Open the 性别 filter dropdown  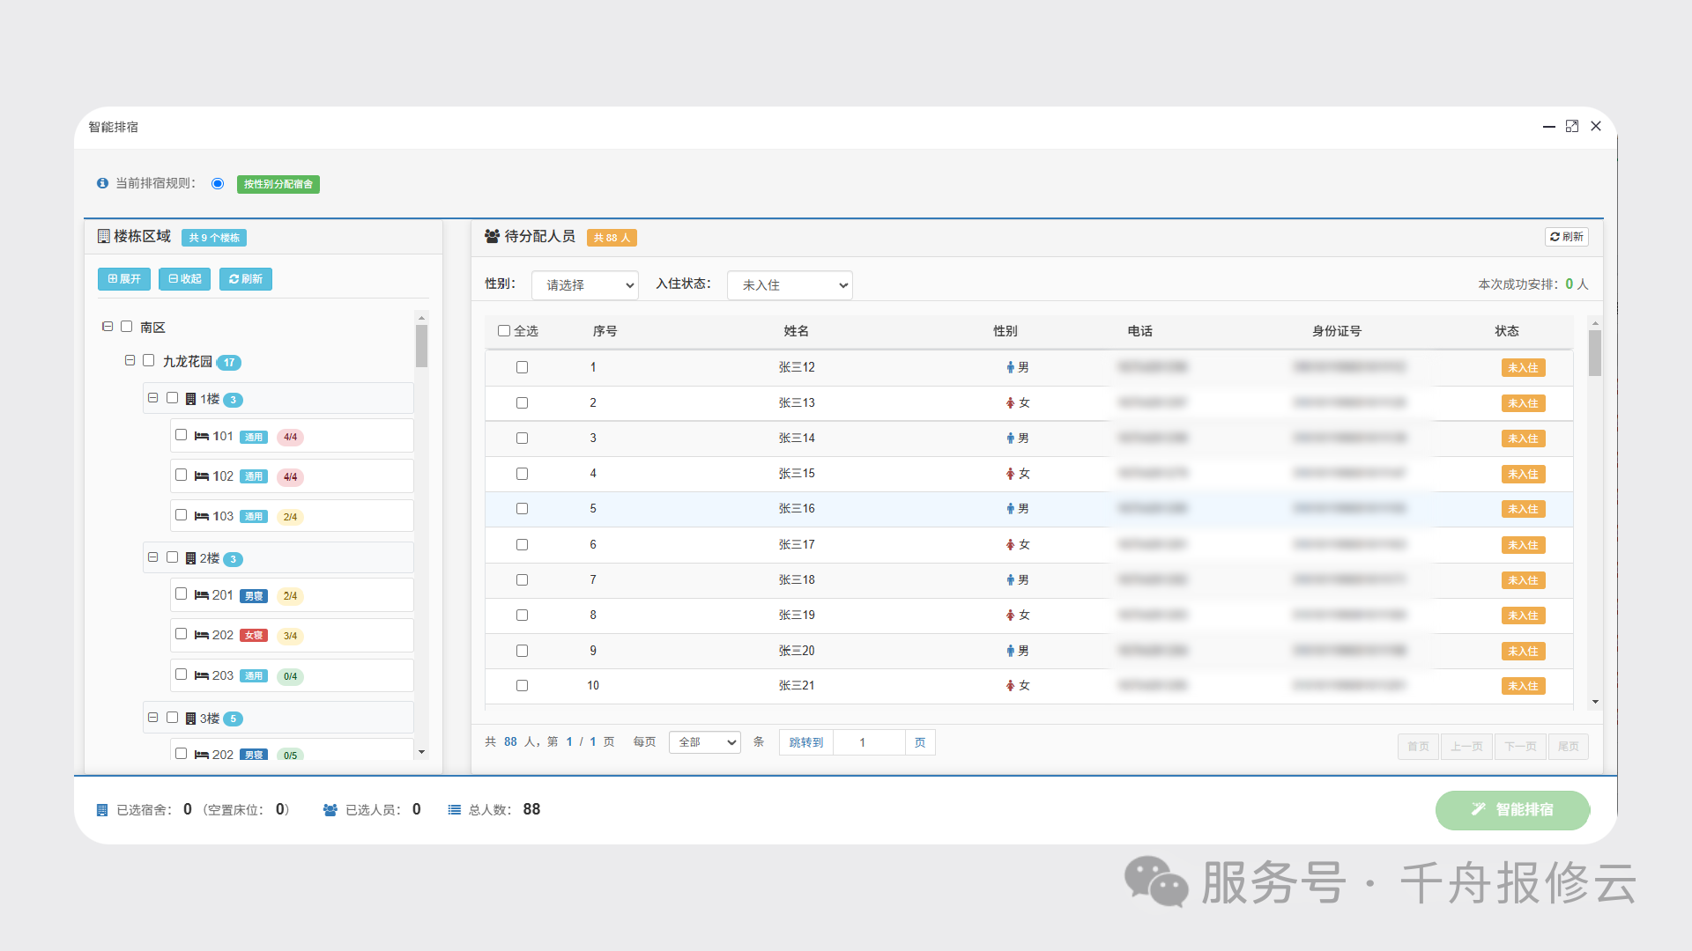tap(584, 285)
